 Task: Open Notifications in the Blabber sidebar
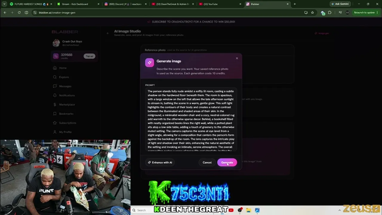click(67, 95)
